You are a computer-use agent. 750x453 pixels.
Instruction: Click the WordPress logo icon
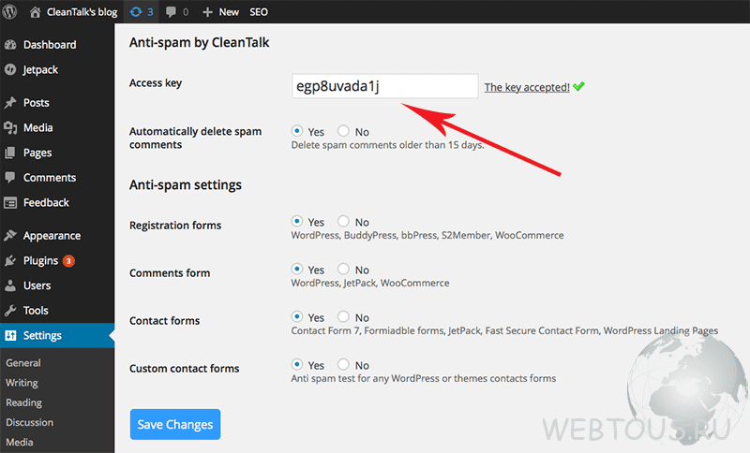(9, 11)
